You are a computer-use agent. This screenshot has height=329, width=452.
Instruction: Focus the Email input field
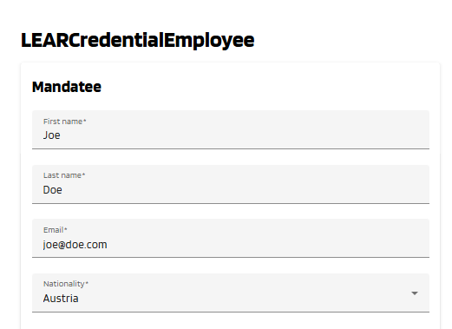tap(231, 238)
